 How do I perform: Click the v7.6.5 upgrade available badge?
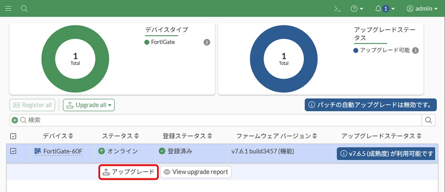point(386,154)
